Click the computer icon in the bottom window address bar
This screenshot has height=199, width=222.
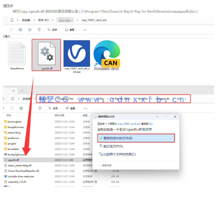(13, 99)
